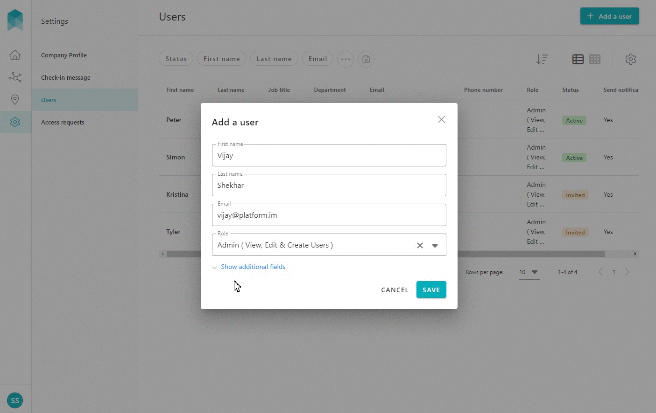The image size is (656, 413).
Task: Click the Add a user button
Action: (609, 16)
